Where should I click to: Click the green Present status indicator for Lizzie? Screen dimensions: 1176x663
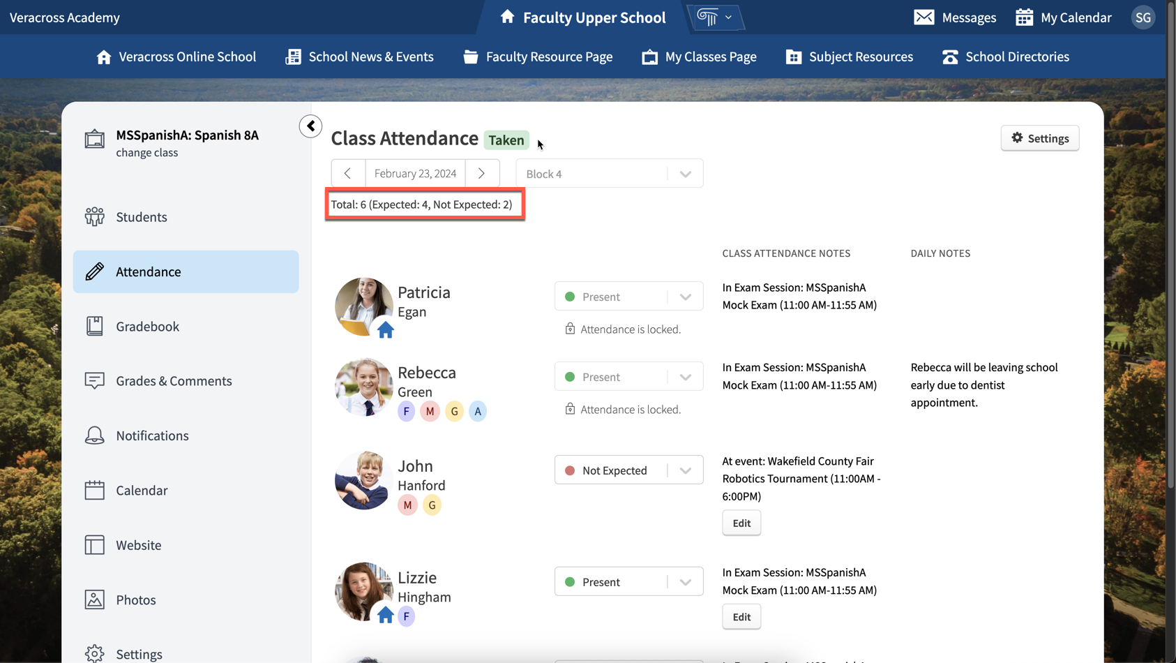[571, 581]
